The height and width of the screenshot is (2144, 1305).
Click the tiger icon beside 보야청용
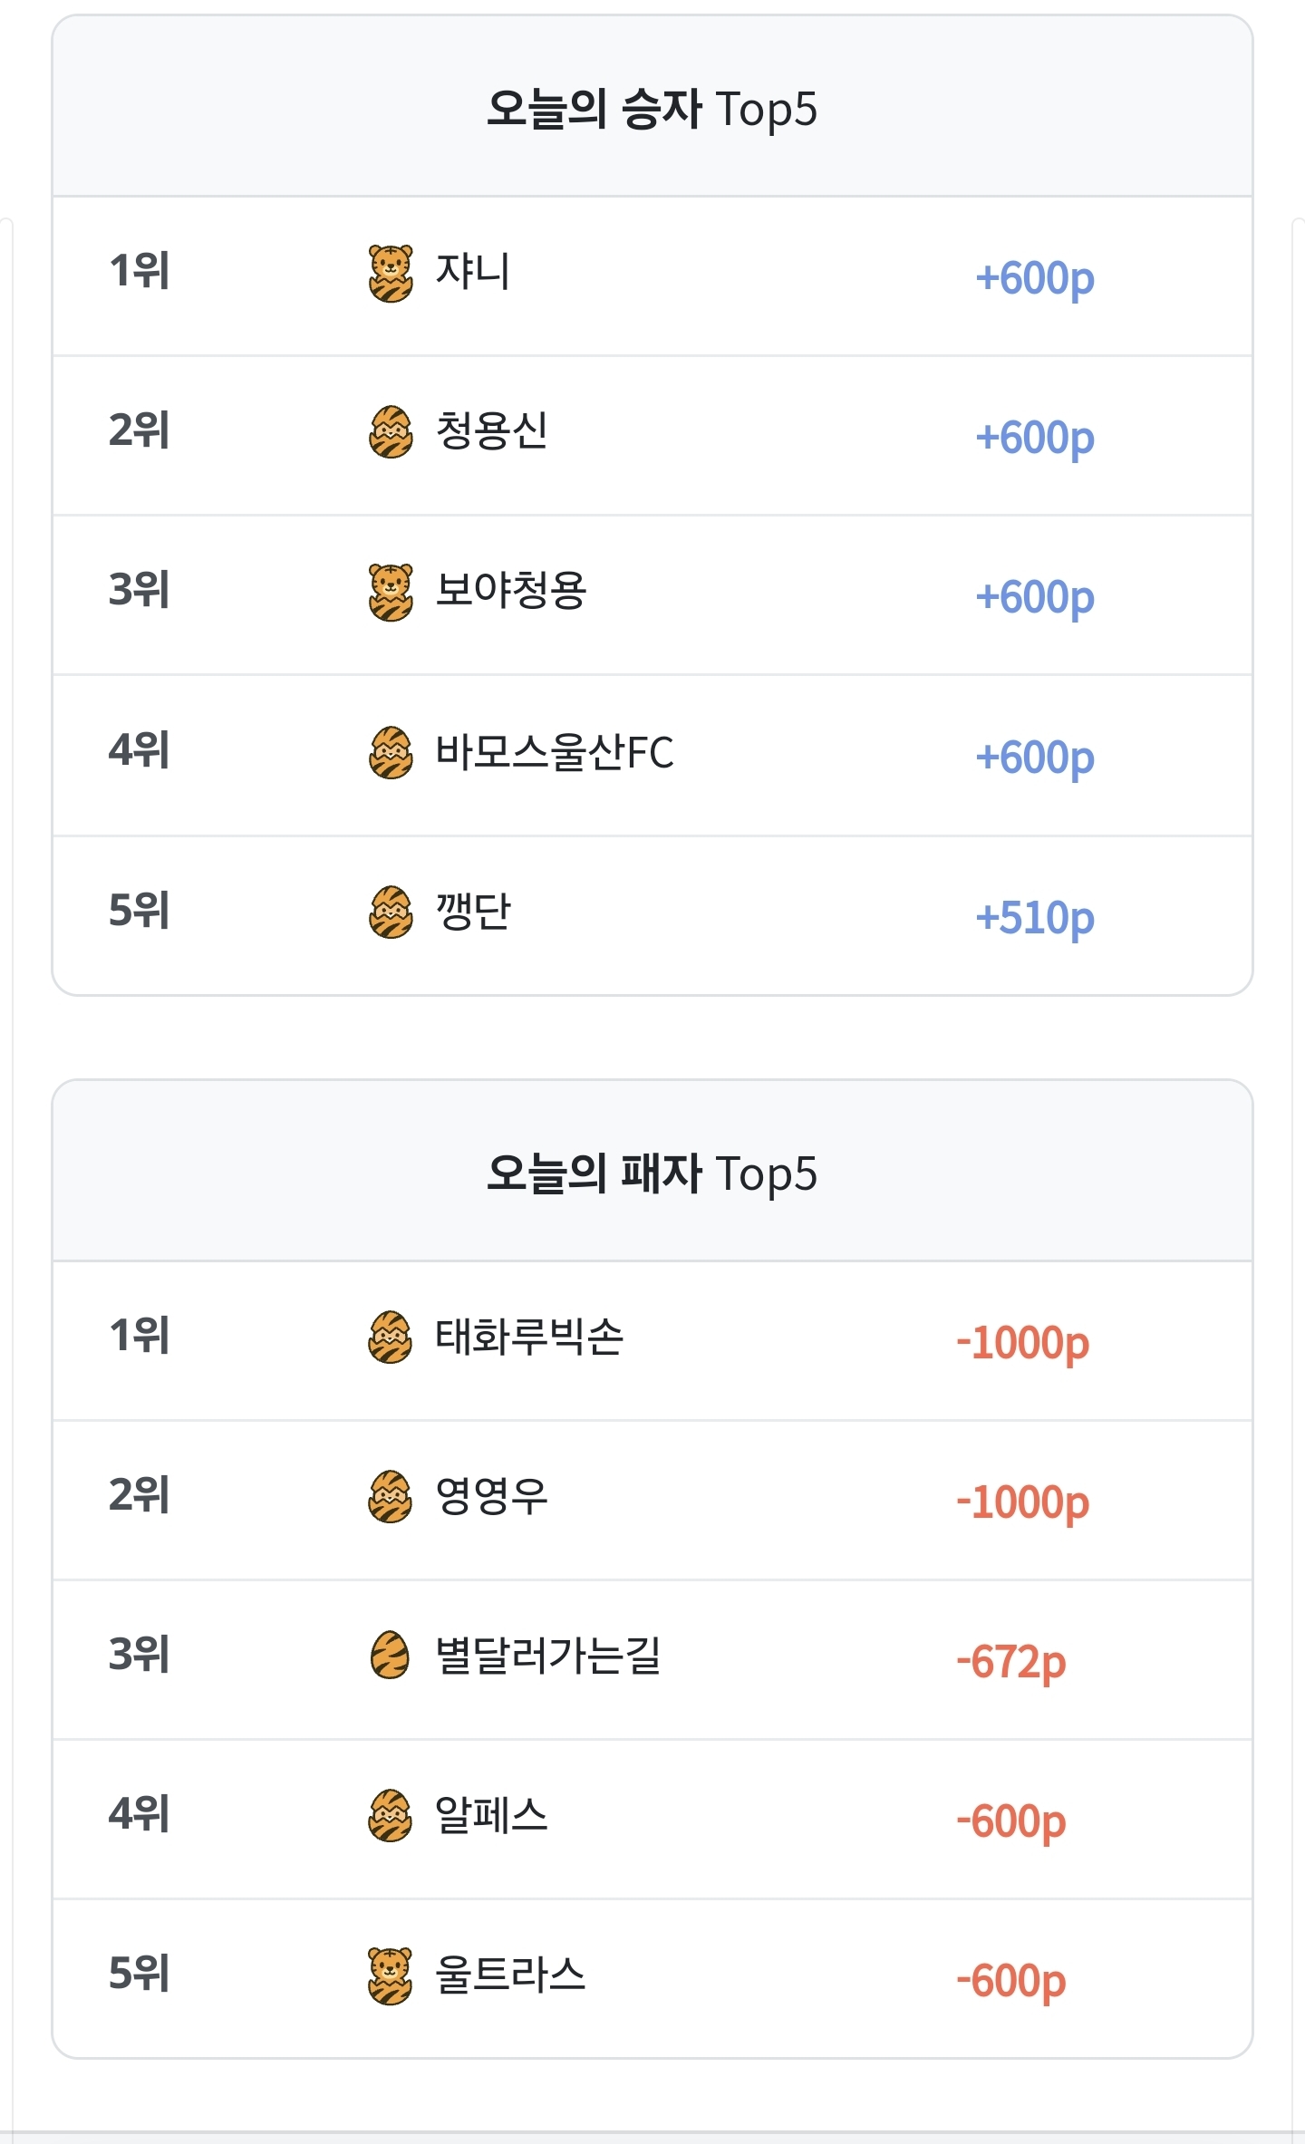(391, 592)
